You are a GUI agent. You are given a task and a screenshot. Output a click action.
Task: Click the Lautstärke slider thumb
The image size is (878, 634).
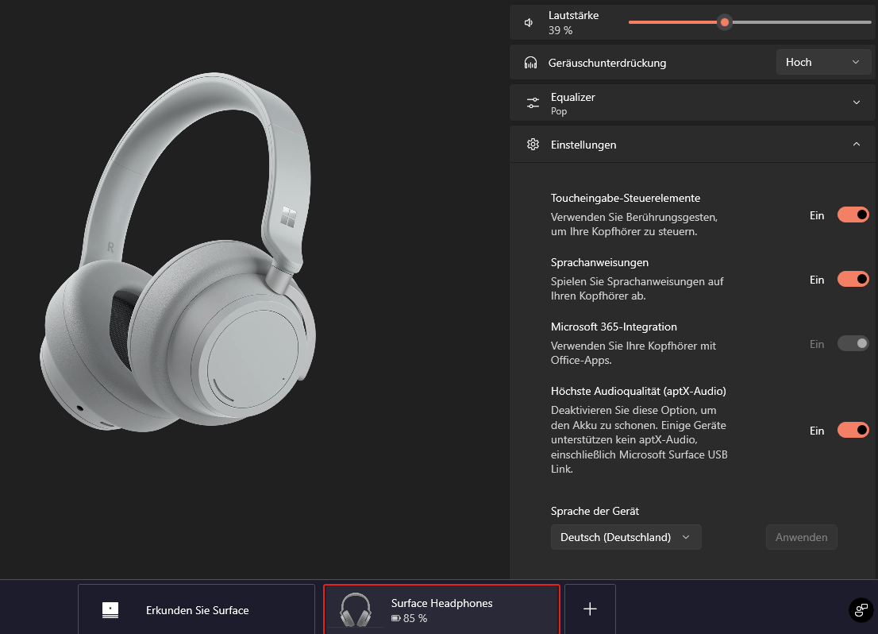725,22
